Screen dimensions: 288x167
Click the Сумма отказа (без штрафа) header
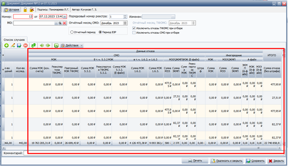272,69
